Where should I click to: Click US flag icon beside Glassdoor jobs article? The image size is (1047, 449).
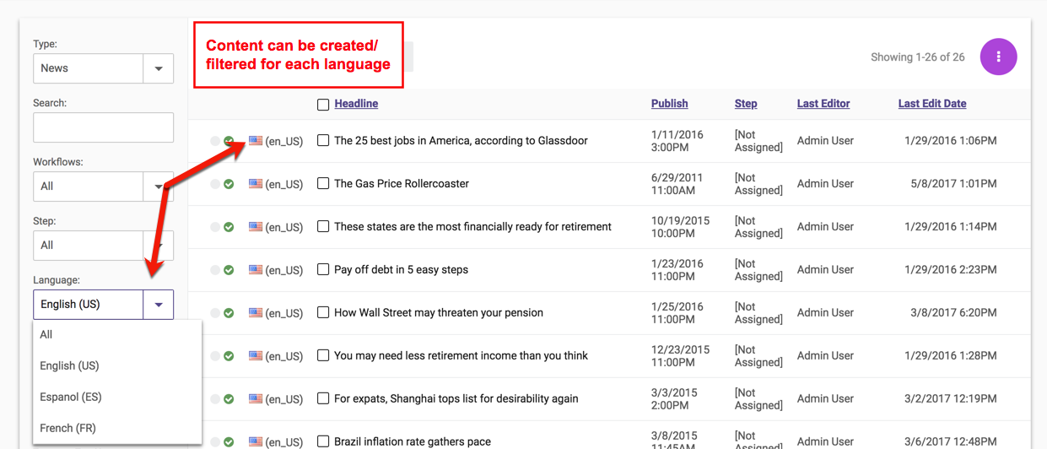pyautogui.click(x=256, y=141)
